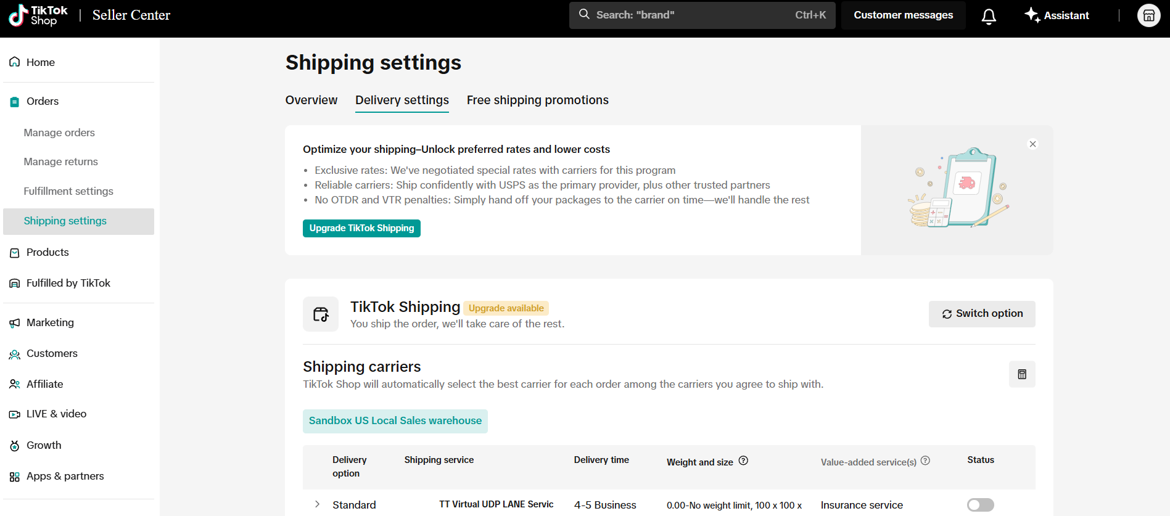This screenshot has height=516, width=1170.
Task: Open Manage orders in sidebar
Action: pyautogui.click(x=59, y=133)
